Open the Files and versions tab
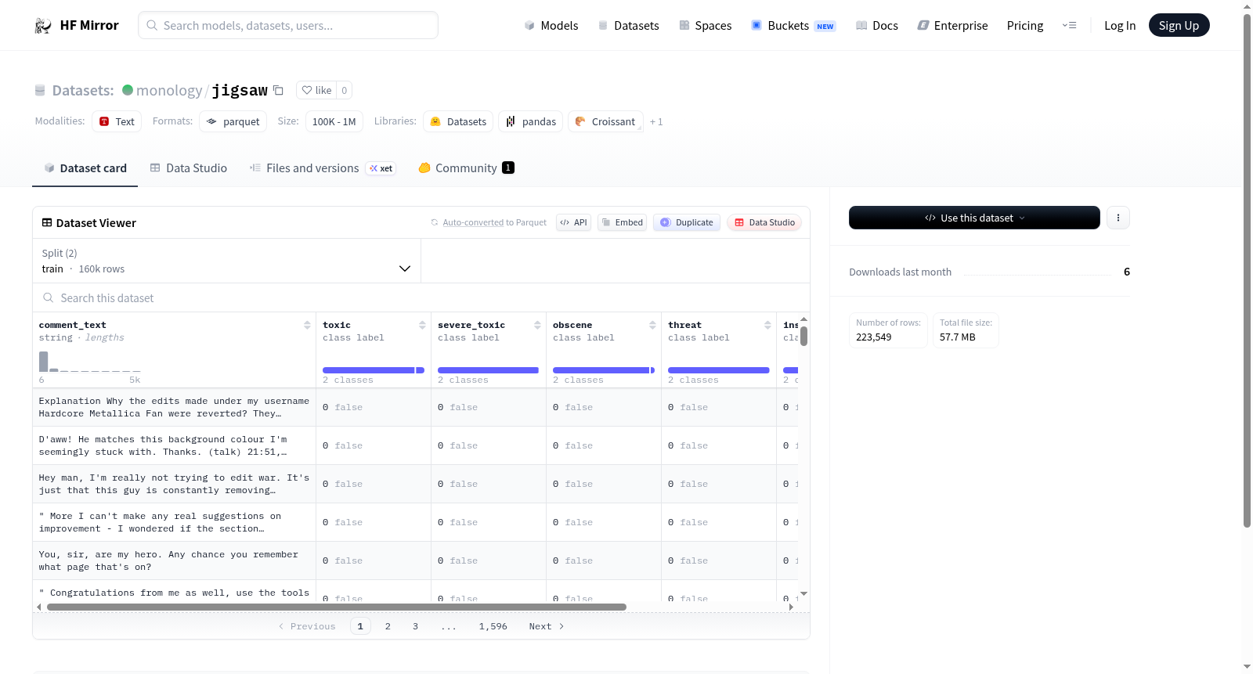Viewport: 1253px width, 674px height. click(322, 168)
